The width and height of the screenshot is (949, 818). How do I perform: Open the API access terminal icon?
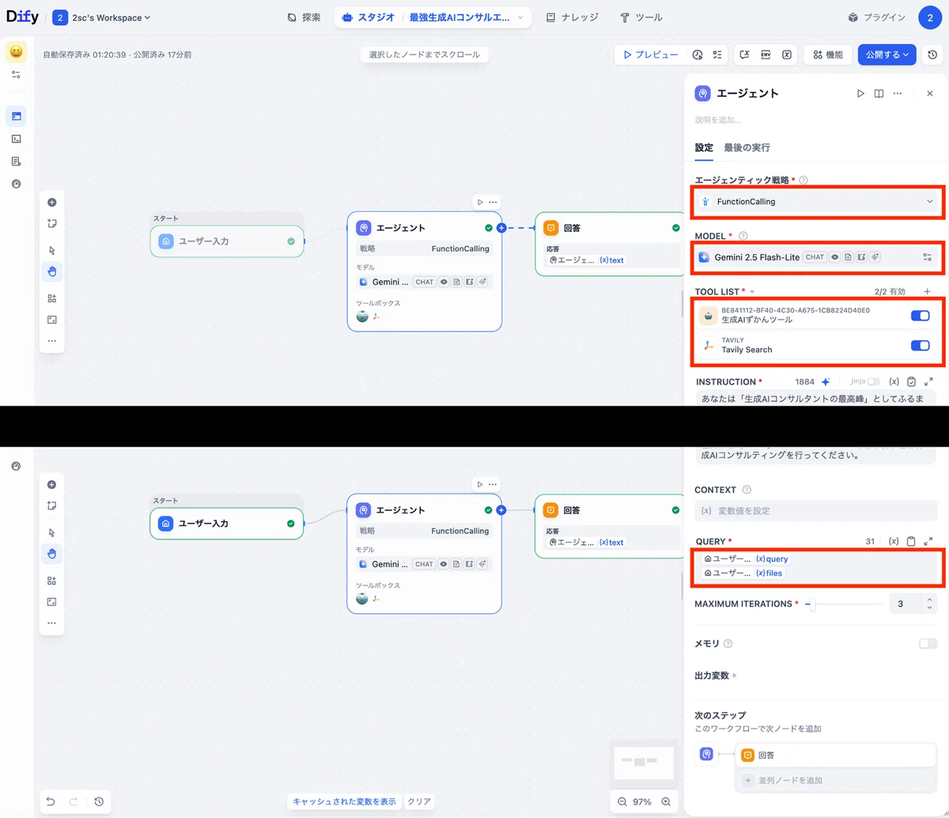point(16,138)
